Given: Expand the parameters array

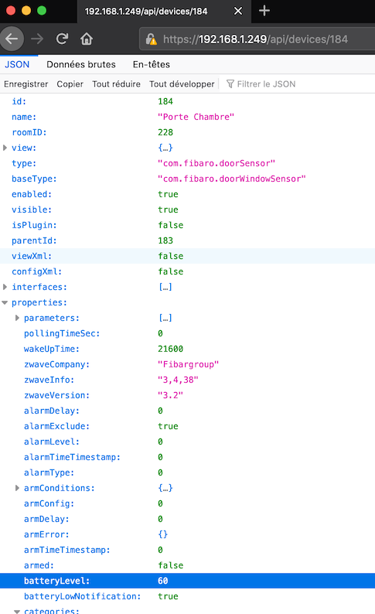Looking at the screenshot, I should click(x=17, y=318).
